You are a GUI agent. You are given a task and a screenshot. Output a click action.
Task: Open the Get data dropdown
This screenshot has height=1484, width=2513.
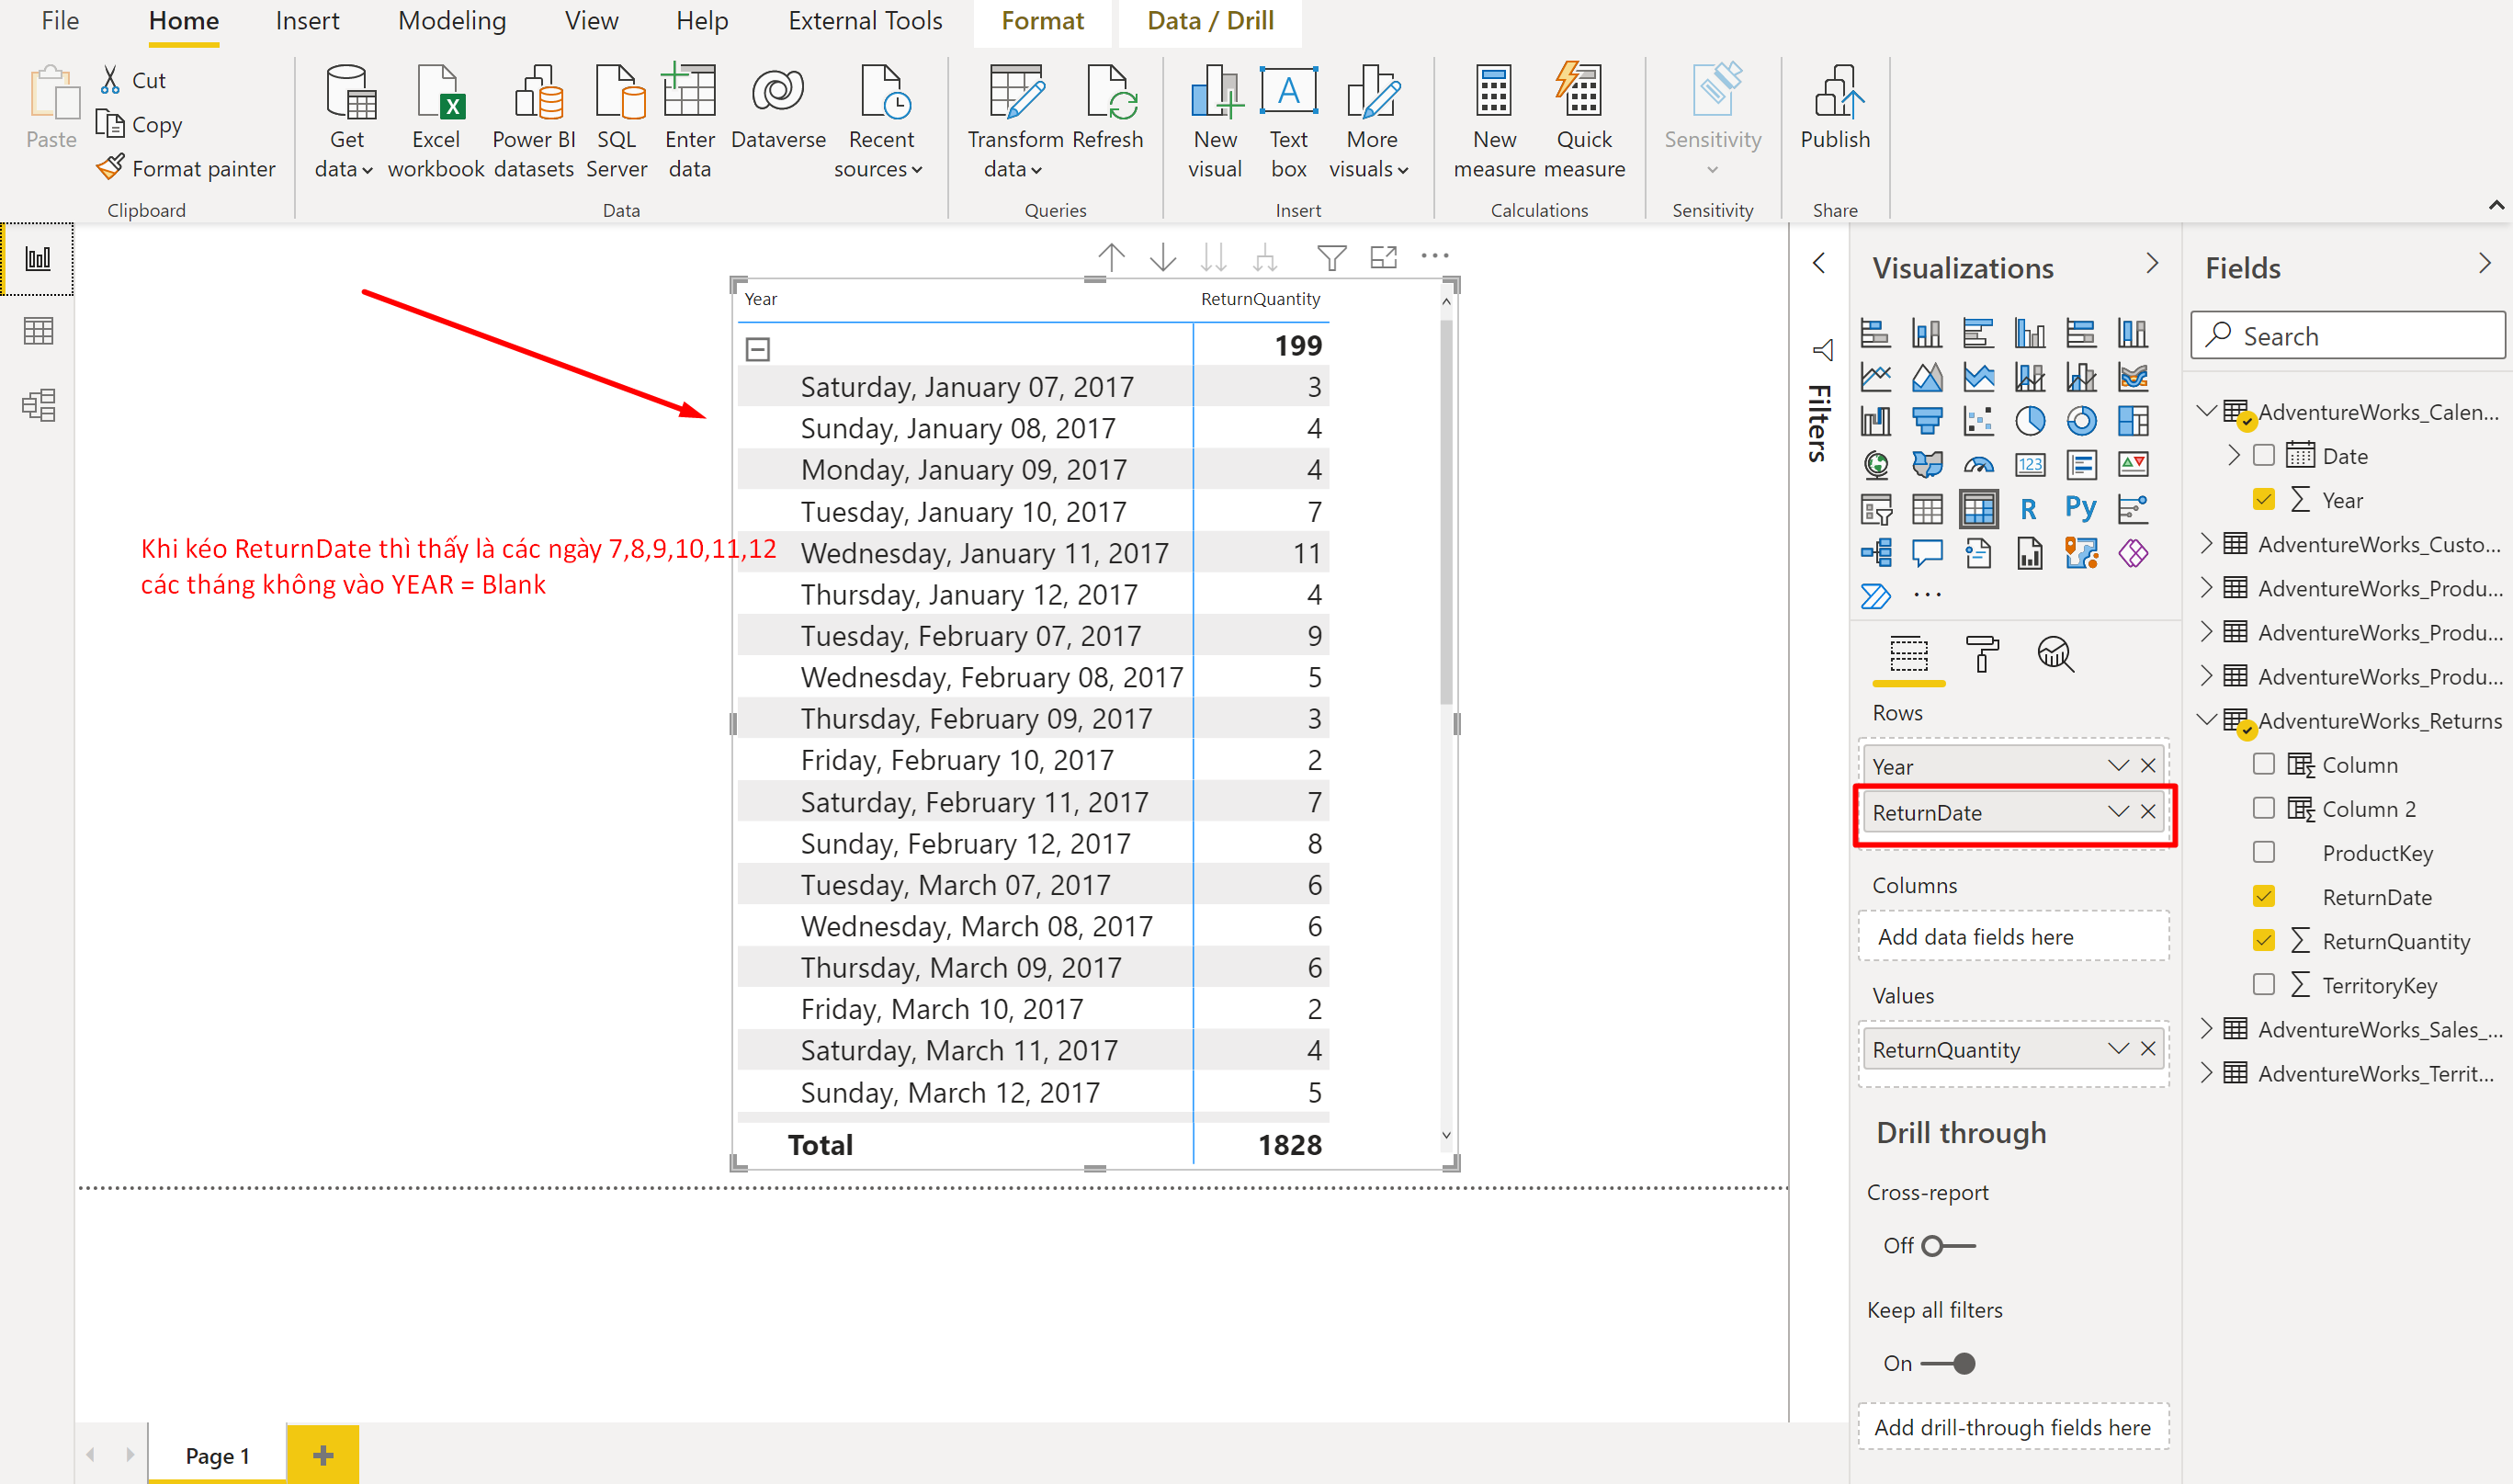coord(346,121)
